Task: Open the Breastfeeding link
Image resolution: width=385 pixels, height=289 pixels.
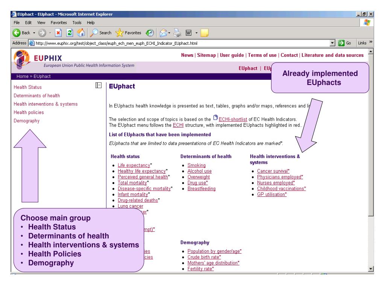Action: [202, 189]
